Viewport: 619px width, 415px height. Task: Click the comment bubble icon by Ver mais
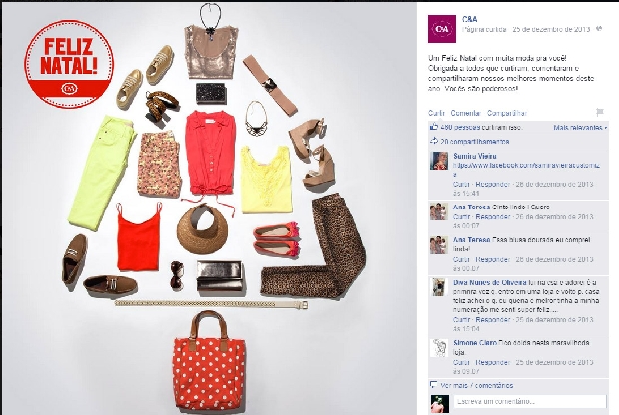coord(434,385)
